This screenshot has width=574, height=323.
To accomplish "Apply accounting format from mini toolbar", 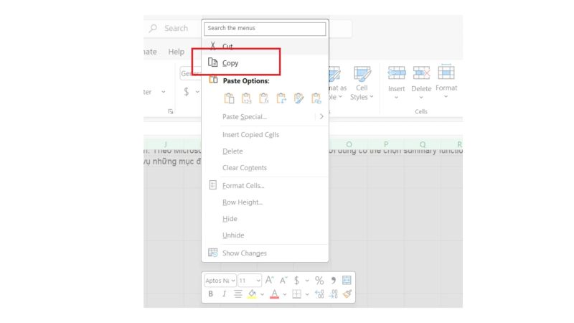I will point(296,281).
